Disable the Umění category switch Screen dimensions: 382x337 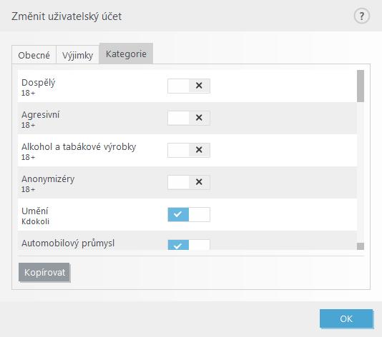pos(189,214)
